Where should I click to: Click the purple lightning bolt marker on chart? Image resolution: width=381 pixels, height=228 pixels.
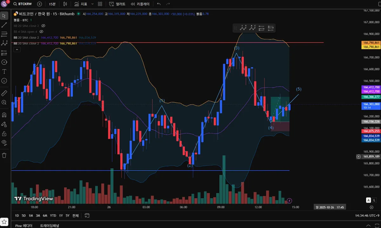[x=289, y=200]
